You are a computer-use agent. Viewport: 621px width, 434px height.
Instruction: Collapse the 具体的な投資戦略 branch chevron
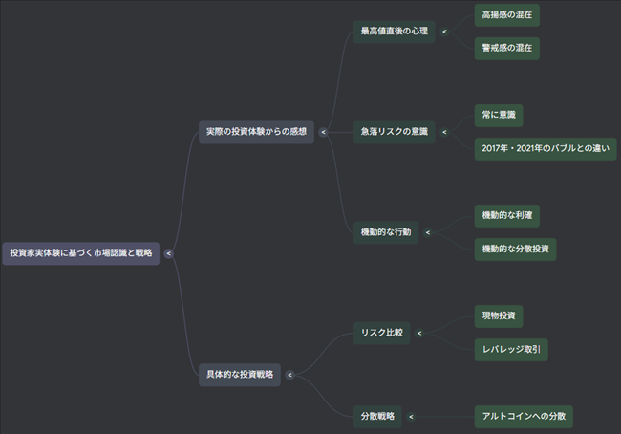289,375
